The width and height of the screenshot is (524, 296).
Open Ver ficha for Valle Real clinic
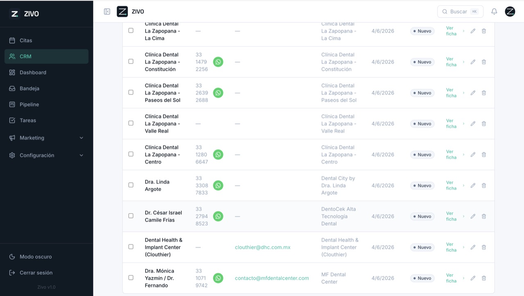click(451, 124)
